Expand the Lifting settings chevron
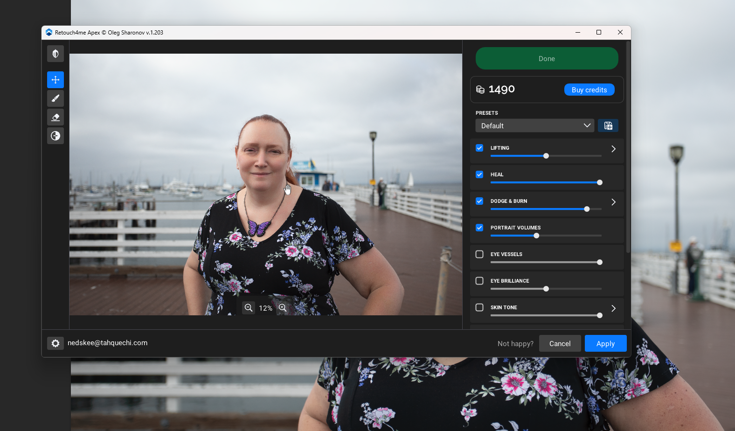Screen dimensions: 735x431 click(613, 149)
